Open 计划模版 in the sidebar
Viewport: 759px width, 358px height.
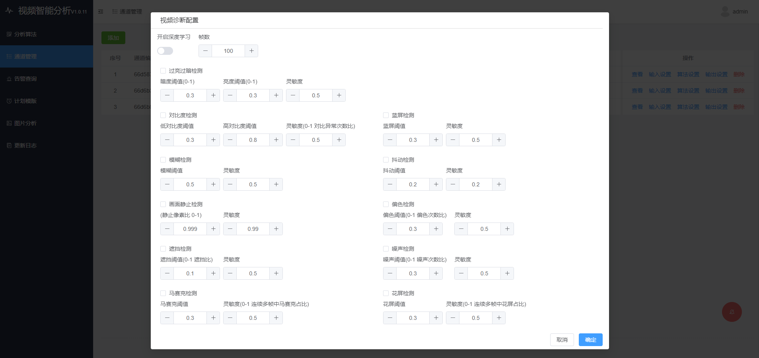[x=47, y=101]
